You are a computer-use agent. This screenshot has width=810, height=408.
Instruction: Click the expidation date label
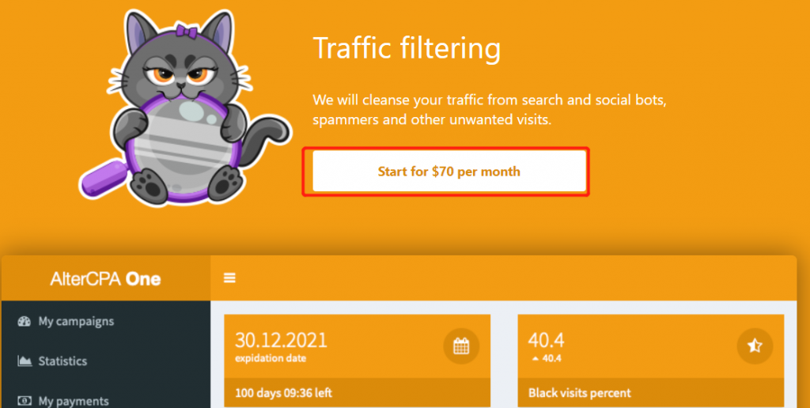pos(271,358)
